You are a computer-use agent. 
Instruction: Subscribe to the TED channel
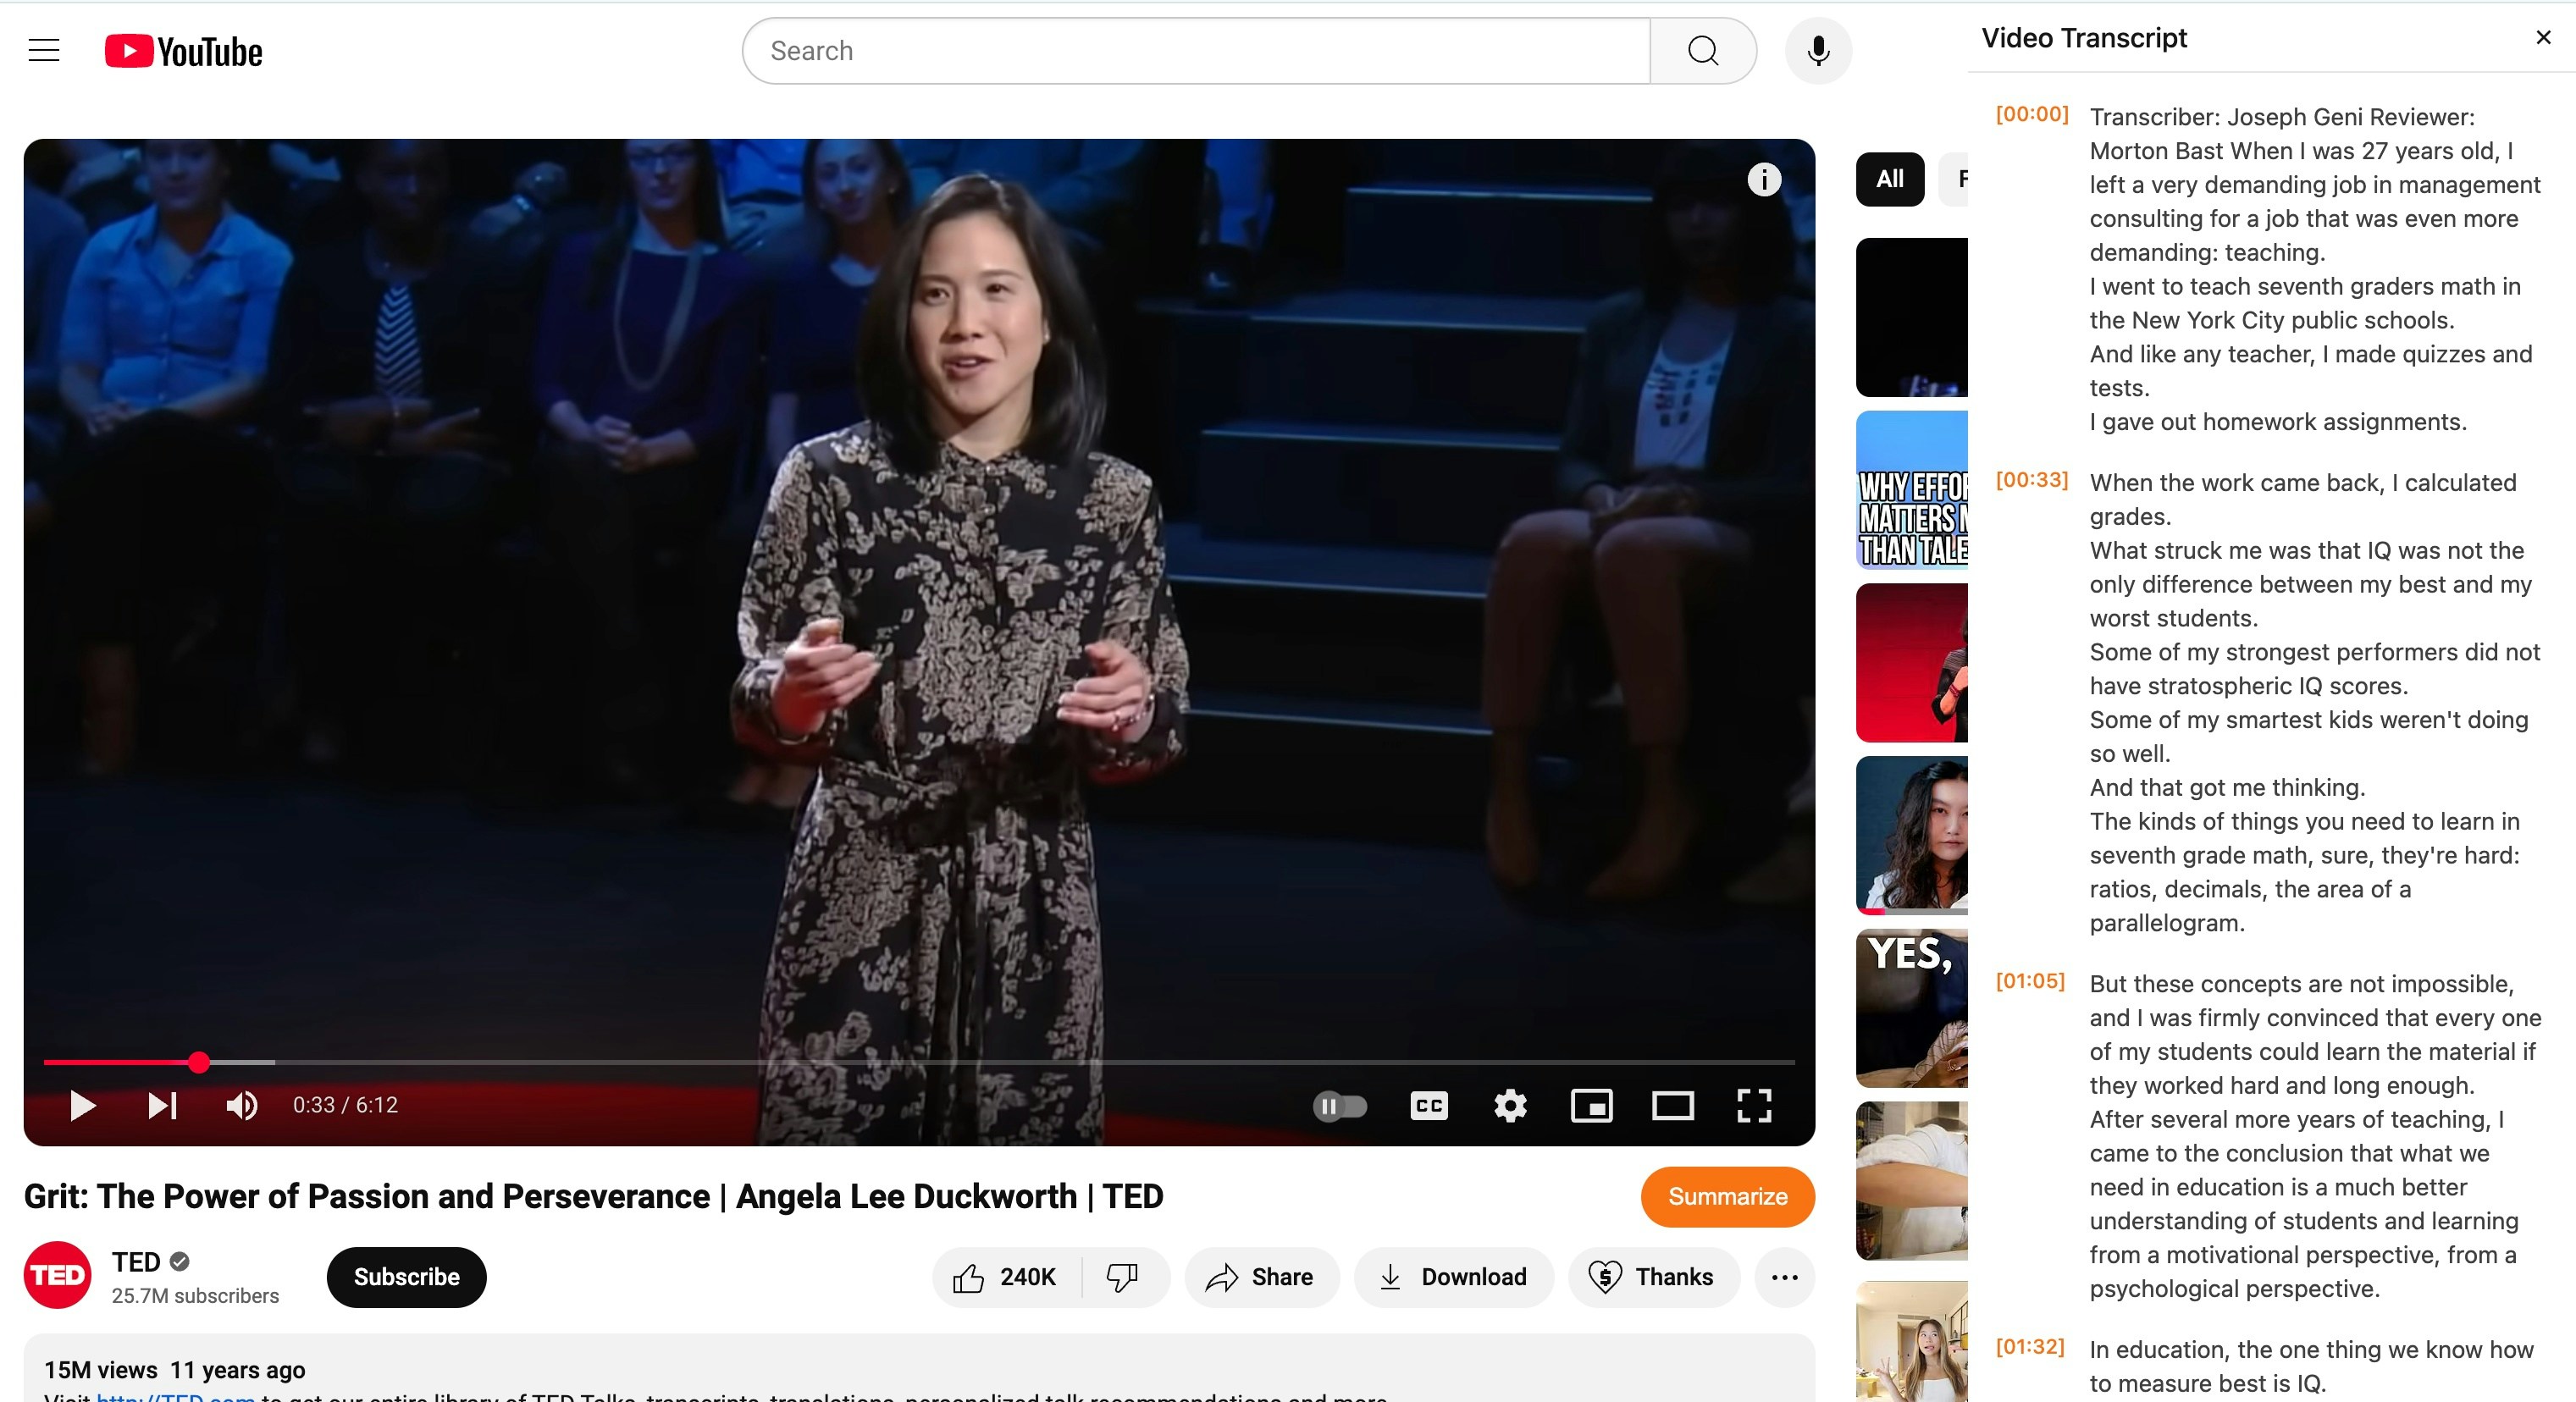coord(406,1277)
